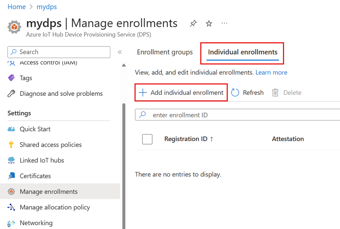
Task: Click the Shared access policies key icon
Action: tap(11, 144)
